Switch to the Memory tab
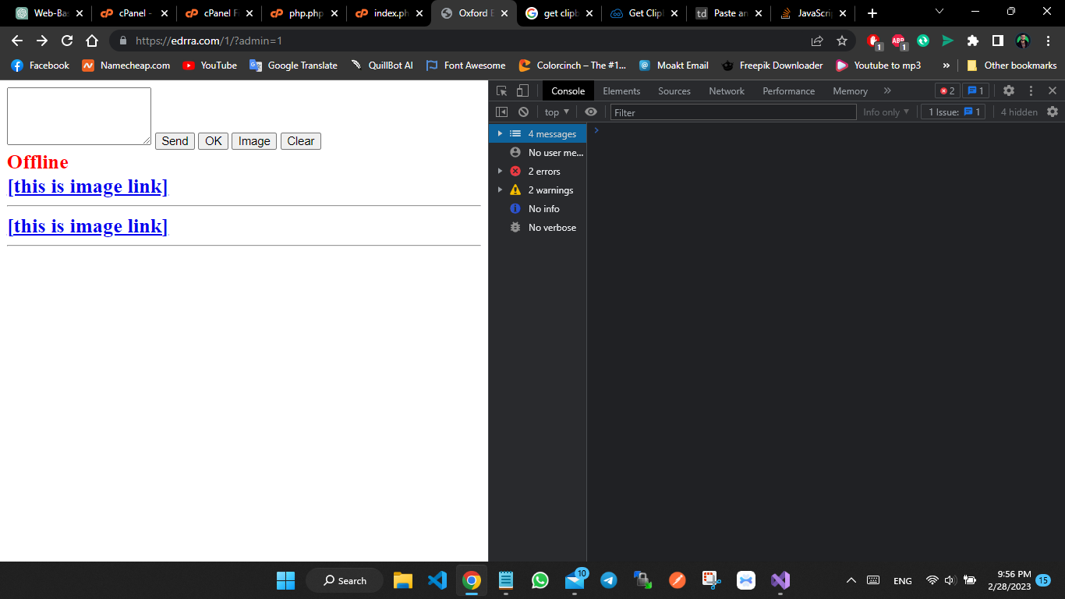The image size is (1065, 599). point(850,91)
